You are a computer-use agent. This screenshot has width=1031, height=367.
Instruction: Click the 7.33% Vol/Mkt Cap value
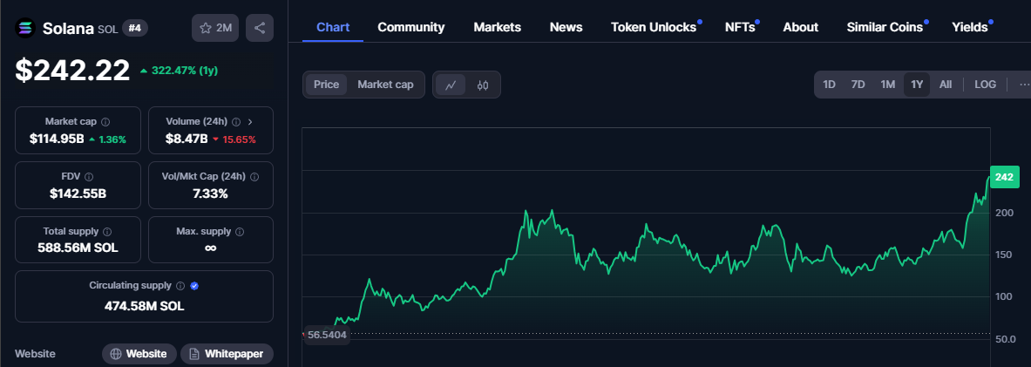pyautogui.click(x=210, y=194)
